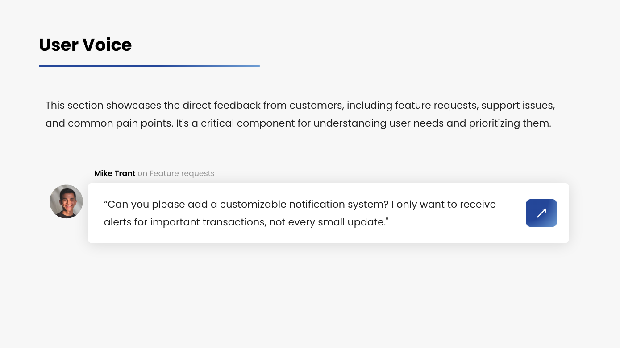Click the Mike Trant author name
The width and height of the screenshot is (620, 348).
click(x=115, y=173)
